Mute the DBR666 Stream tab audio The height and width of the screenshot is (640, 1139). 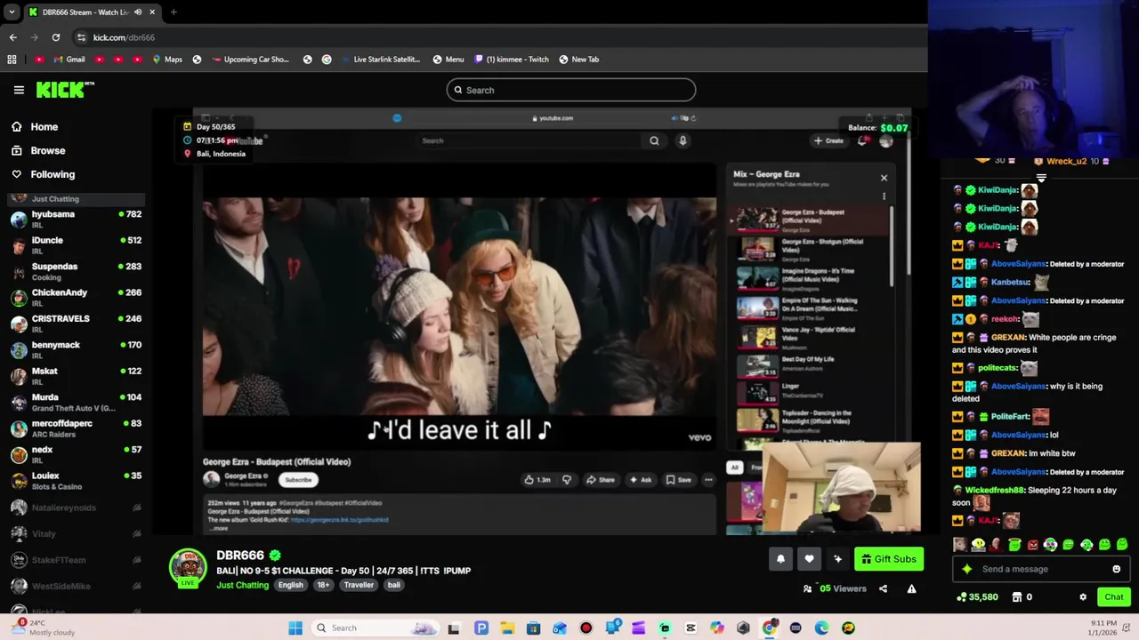138,12
